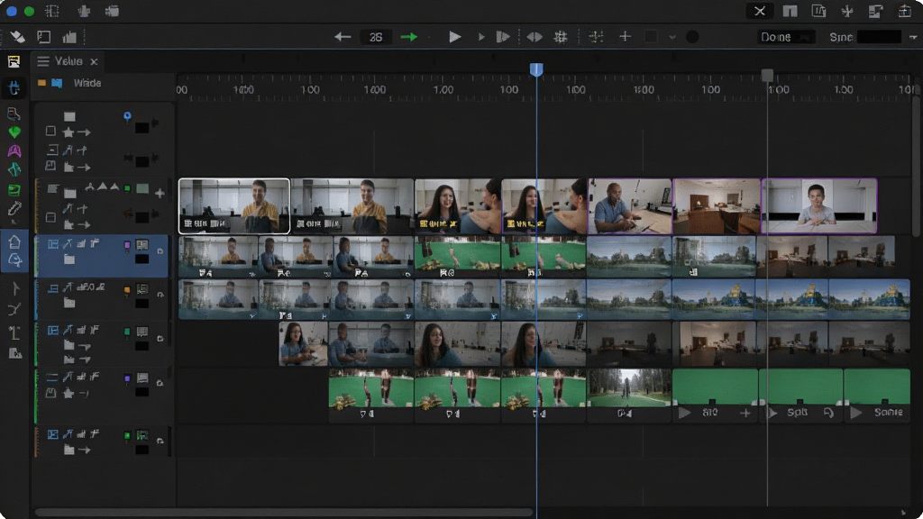Select the empty office room clip with purple border

pos(717,206)
